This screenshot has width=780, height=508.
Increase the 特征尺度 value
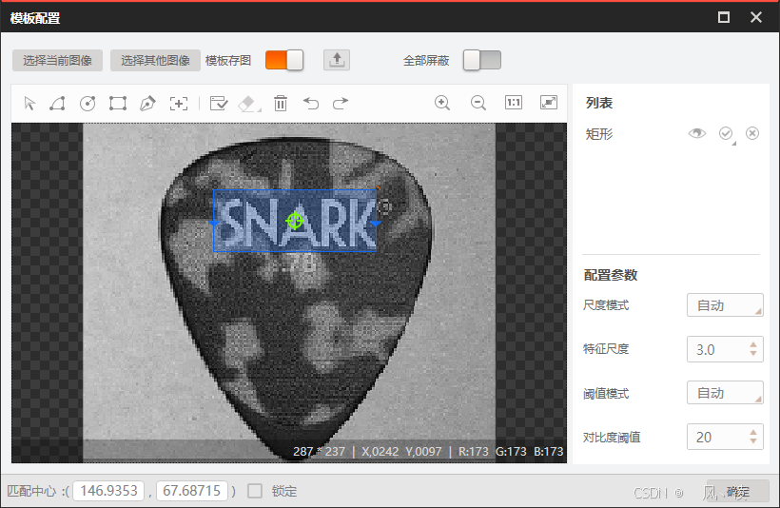(753, 344)
